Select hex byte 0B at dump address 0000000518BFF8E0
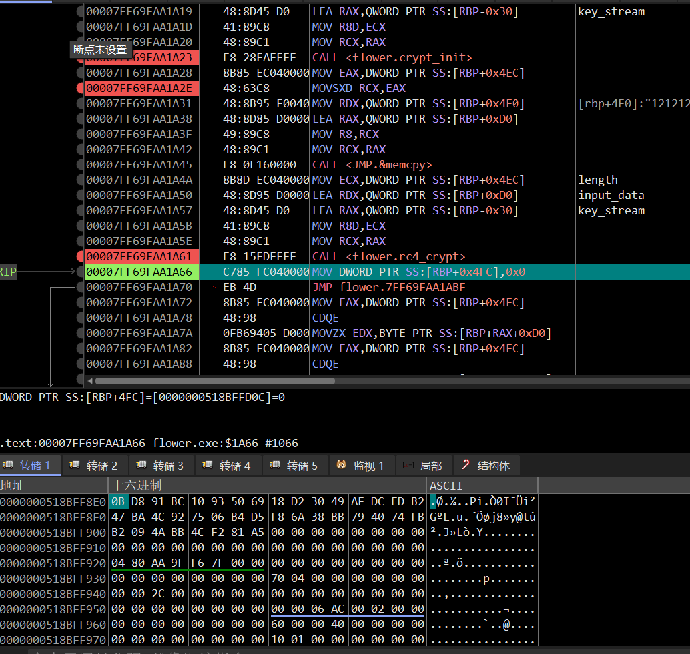The height and width of the screenshot is (654, 690). (x=118, y=501)
